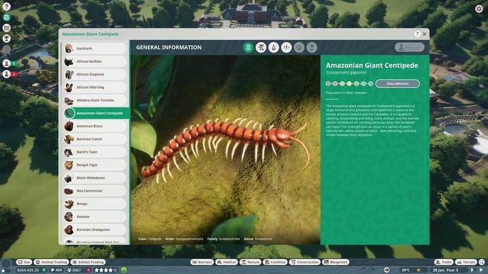Image resolution: width=488 pixels, height=274 pixels.
Task: Select Aardvark in the animal list
Action: click(x=95, y=48)
